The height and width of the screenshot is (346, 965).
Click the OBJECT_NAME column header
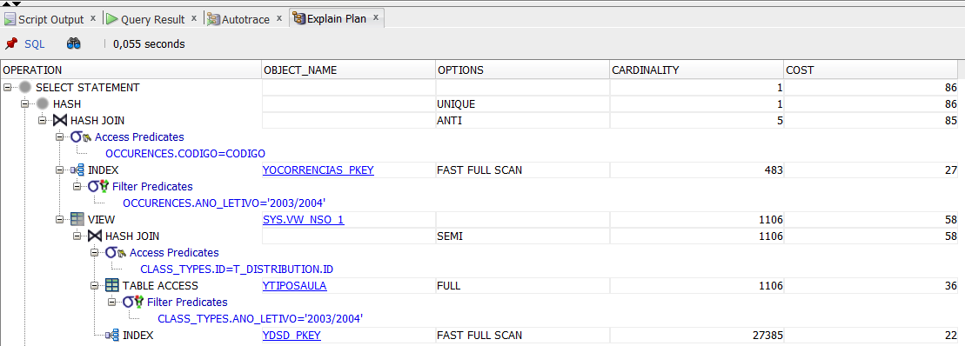[x=348, y=70]
